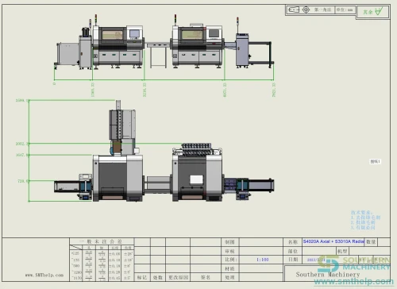This screenshot has height=289, width=397.
Task: Click the '标记' mark cell
Action: pos(142,277)
